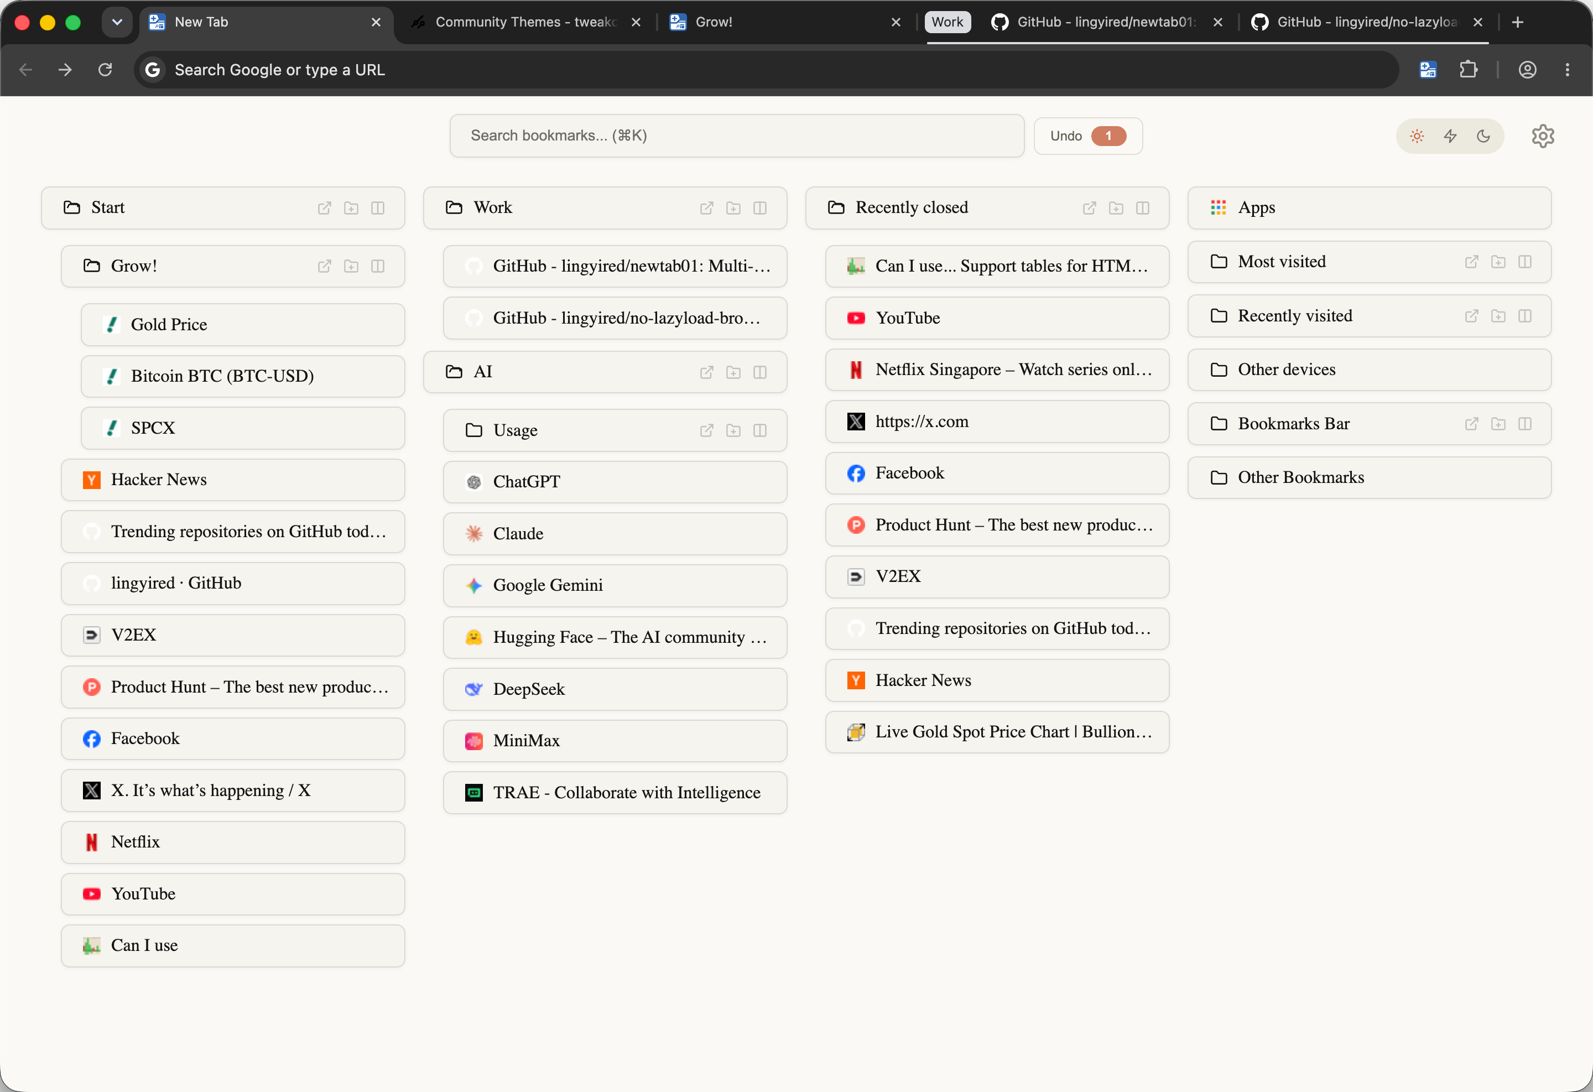Switch to the Grow! browser tab
This screenshot has height=1092, width=1593.
tap(785, 22)
